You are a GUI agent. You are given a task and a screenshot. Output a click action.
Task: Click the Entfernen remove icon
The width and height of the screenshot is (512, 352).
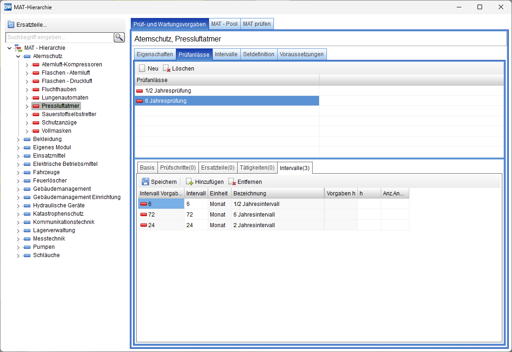coord(232,182)
